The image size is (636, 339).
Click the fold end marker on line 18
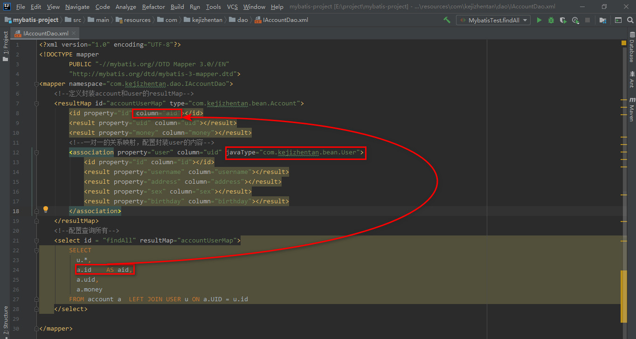pos(36,211)
